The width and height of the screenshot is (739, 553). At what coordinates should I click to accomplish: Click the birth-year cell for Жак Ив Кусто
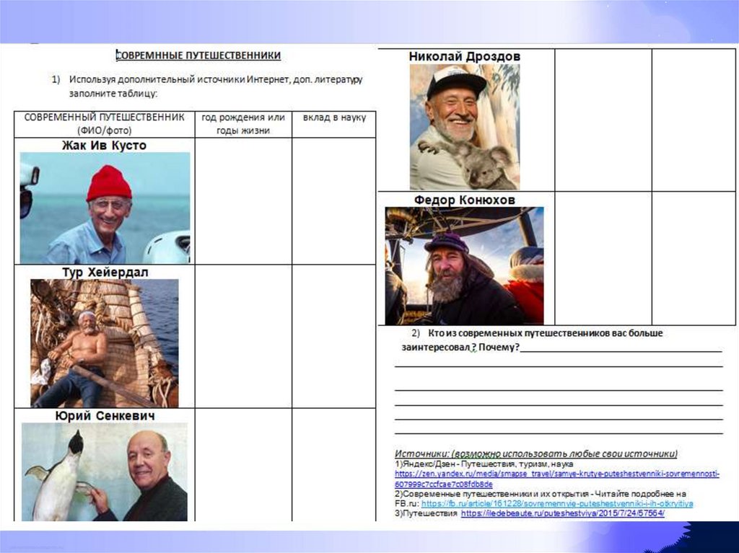click(x=243, y=201)
